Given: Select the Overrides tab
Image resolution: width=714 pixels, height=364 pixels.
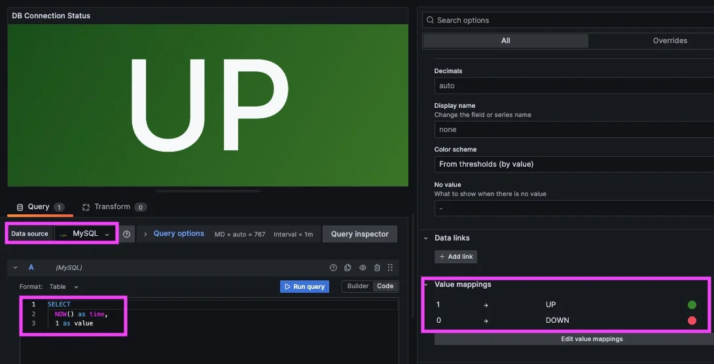Looking at the screenshot, I should click(670, 41).
